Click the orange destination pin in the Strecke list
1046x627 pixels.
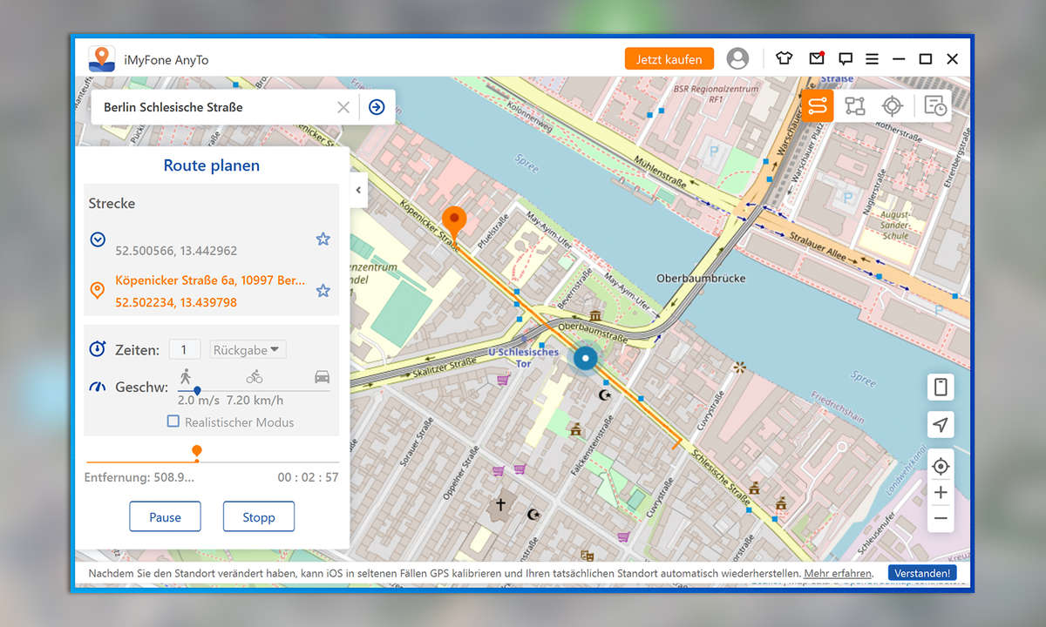[x=98, y=290]
